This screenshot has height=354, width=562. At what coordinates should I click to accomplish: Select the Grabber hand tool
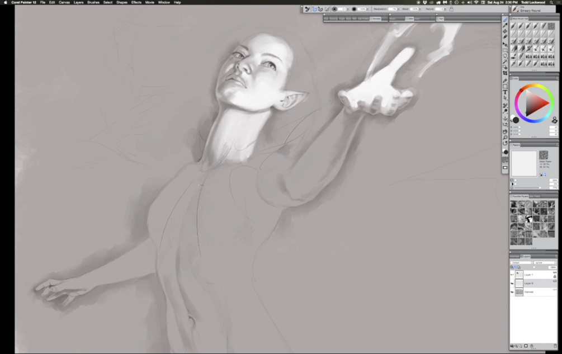point(505,131)
